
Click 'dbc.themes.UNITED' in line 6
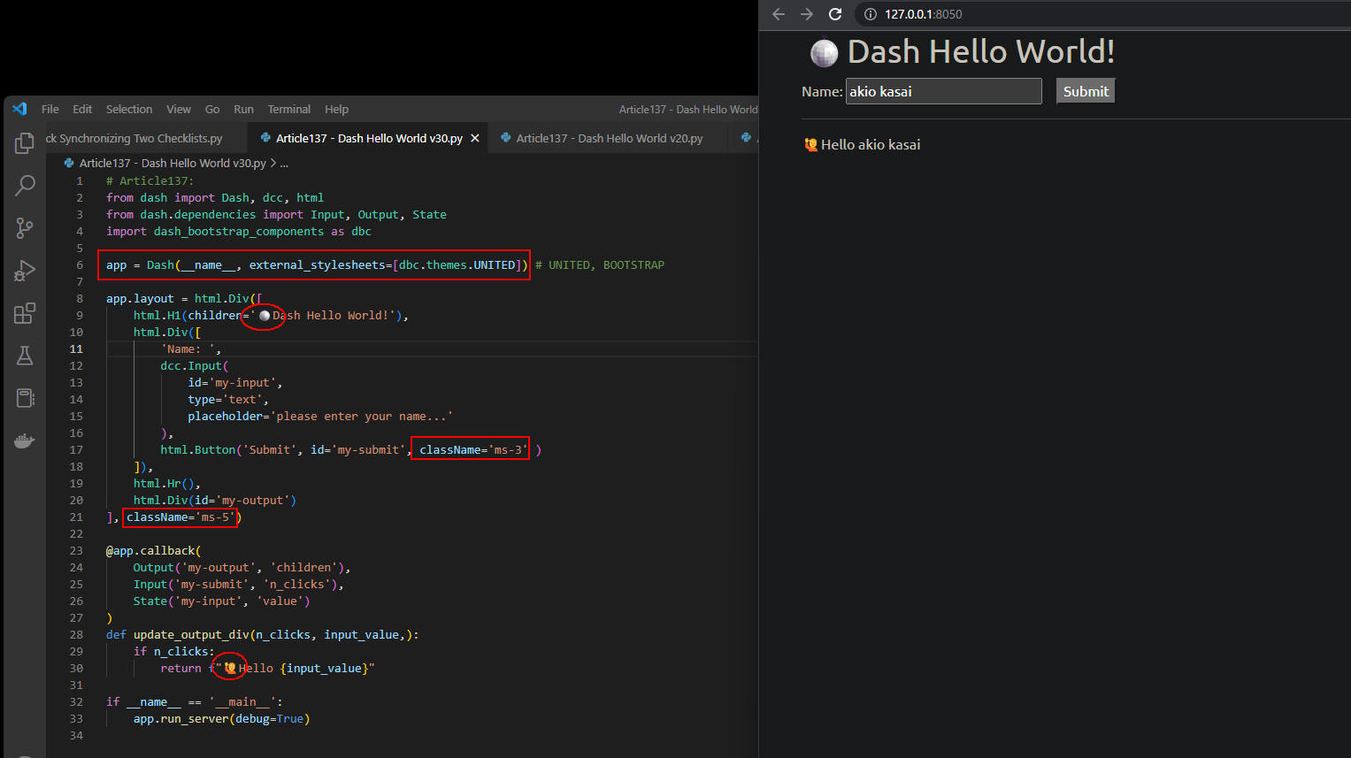point(457,264)
